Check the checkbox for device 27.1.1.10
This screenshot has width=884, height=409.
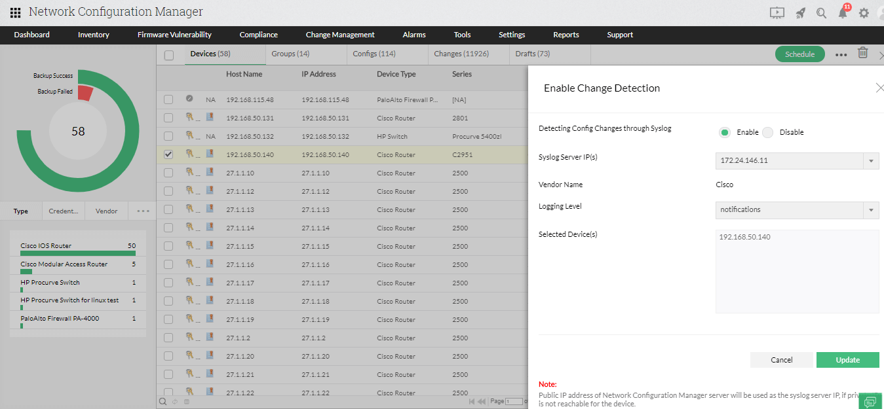(168, 173)
